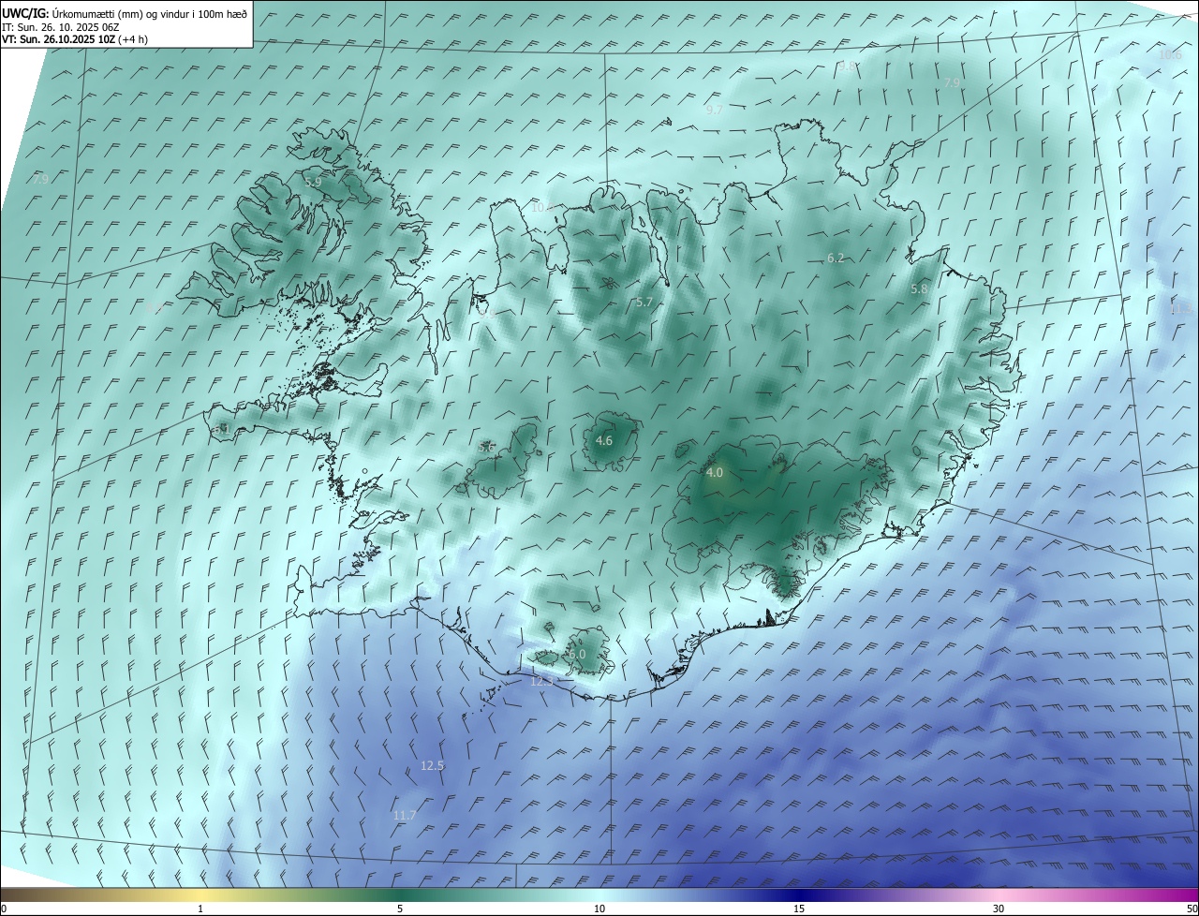Select the 5.8 value label
Screen dimensions: 1199x916
tap(919, 289)
